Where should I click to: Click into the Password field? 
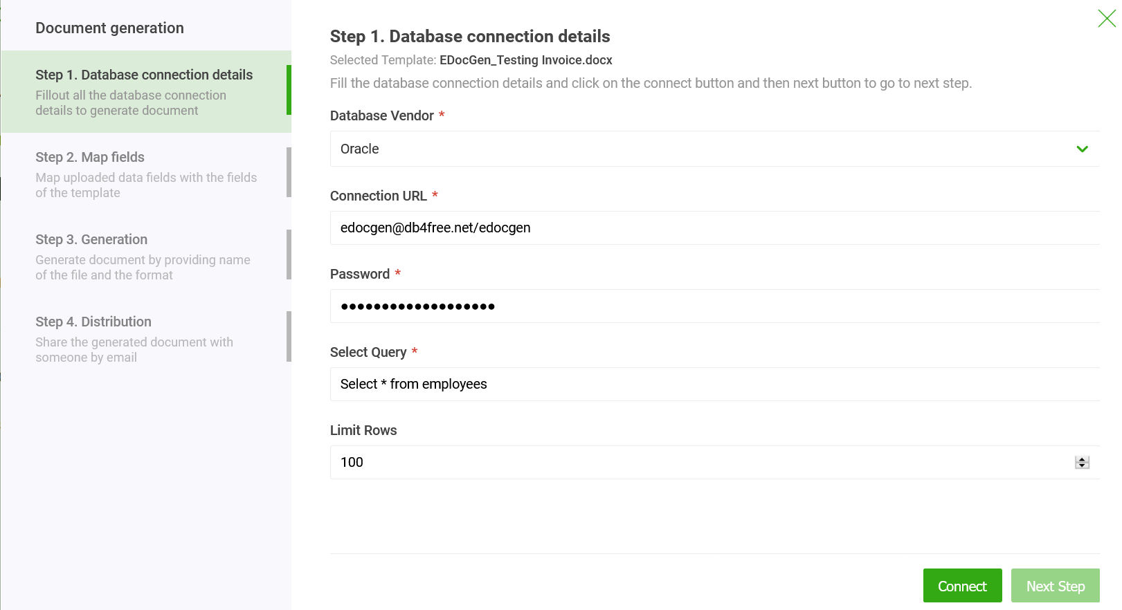pyautogui.click(x=713, y=306)
